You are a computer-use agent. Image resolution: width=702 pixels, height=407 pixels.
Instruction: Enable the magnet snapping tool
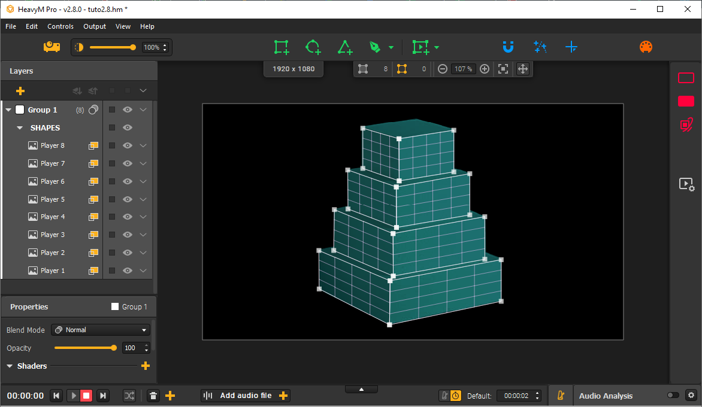pos(508,47)
